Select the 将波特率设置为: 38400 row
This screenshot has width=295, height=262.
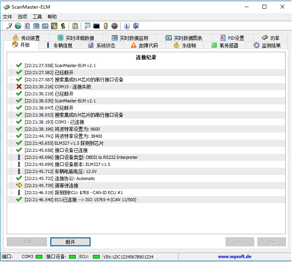coord(146,136)
